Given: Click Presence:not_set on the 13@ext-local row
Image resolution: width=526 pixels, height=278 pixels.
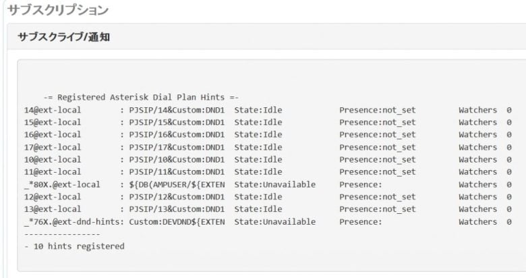Looking at the screenshot, I should (x=378, y=209).
